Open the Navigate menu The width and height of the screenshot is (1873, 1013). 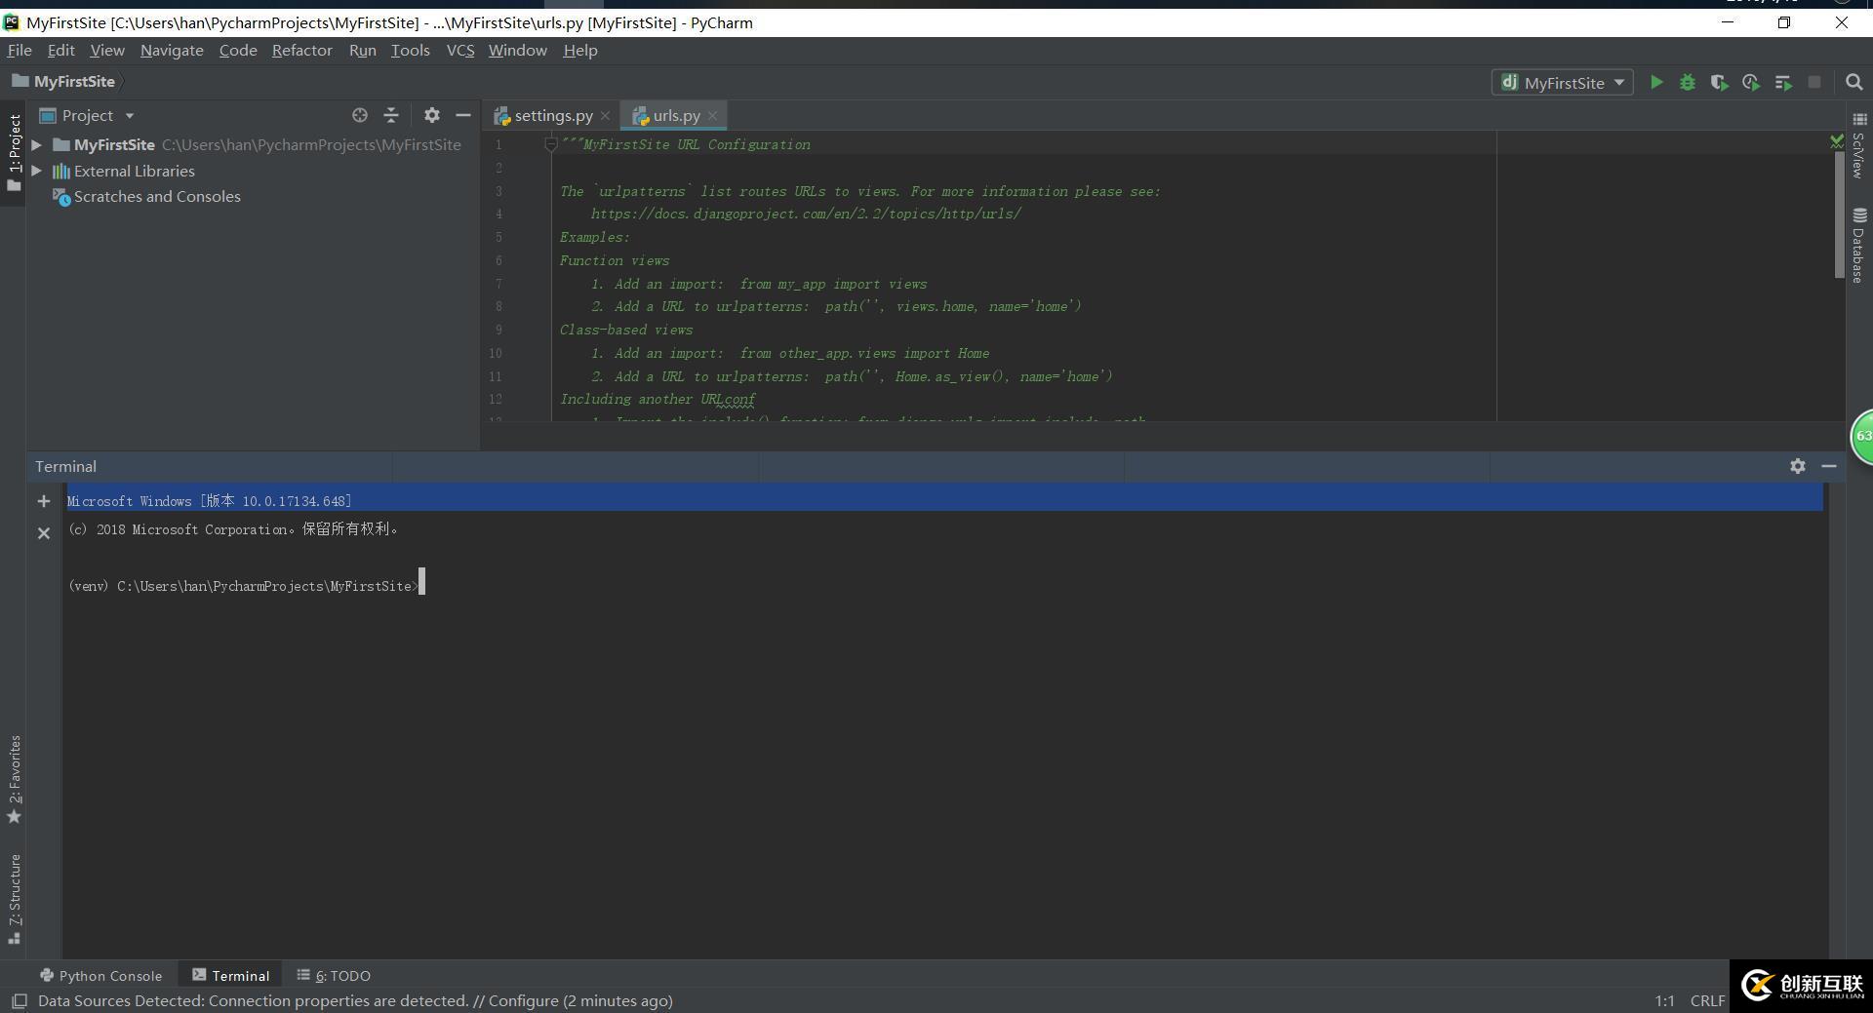[172, 51]
